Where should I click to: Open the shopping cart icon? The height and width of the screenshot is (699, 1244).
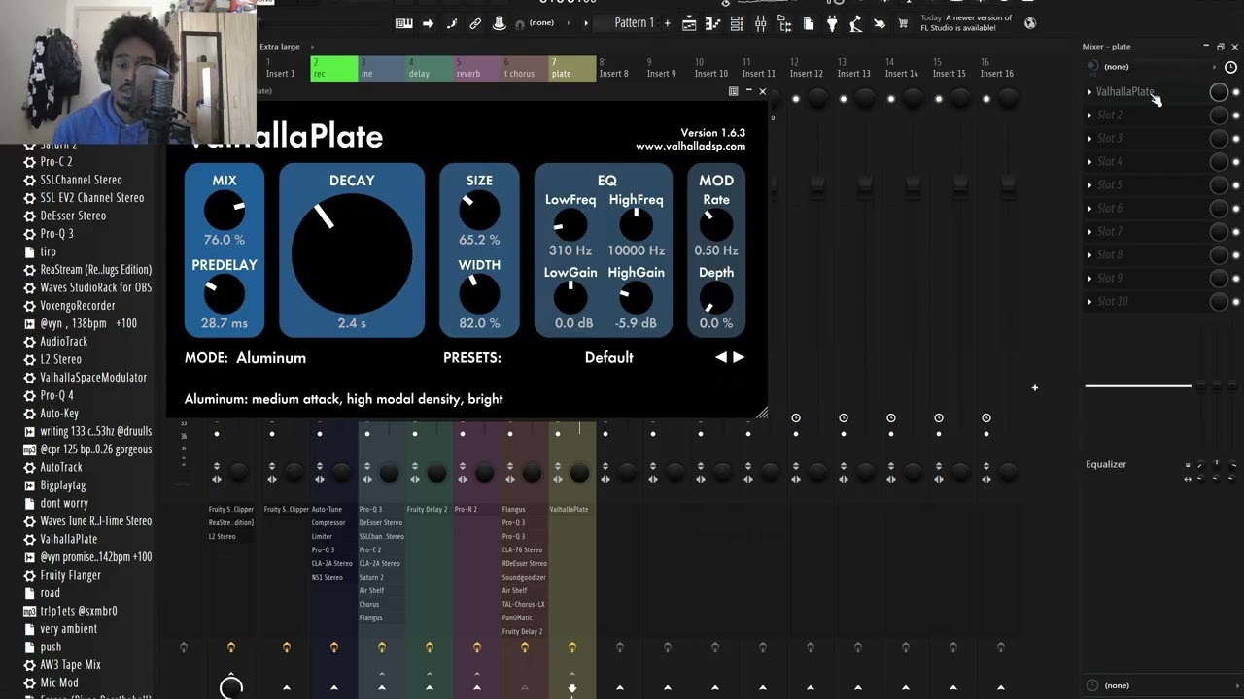(903, 23)
